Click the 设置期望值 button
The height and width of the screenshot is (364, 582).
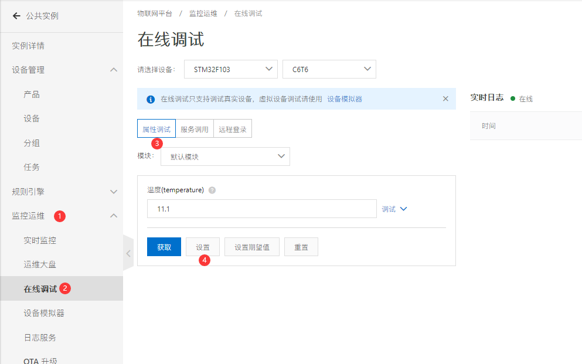pos(251,246)
